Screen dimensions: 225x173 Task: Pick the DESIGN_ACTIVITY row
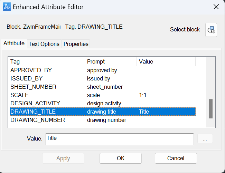pyautogui.click(x=103, y=103)
